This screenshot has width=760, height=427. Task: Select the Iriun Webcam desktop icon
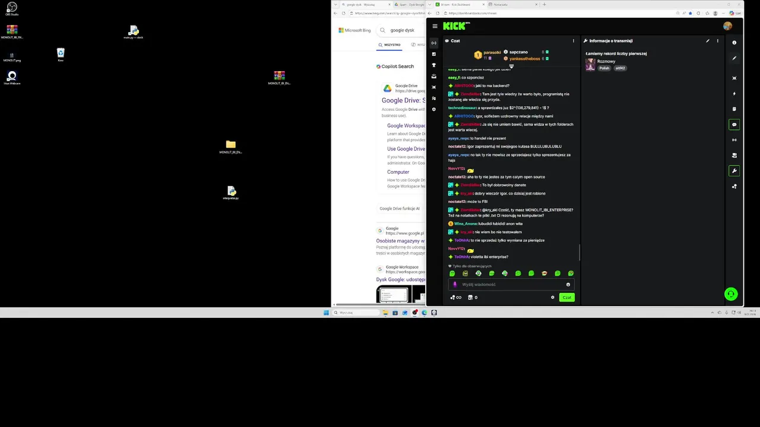(x=12, y=78)
